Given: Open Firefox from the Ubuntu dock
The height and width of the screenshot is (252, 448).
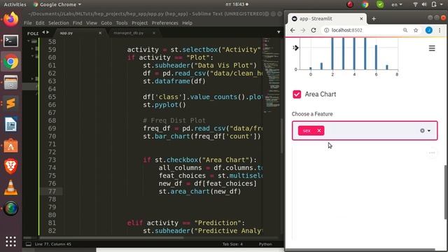Looking at the screenshot, I should (x=11, y=20).
